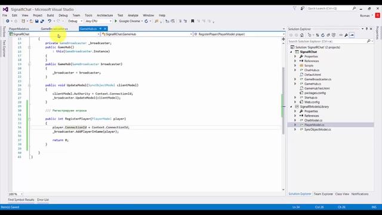Click the Show All Files icon in Solution Explorer

[334, 35]
